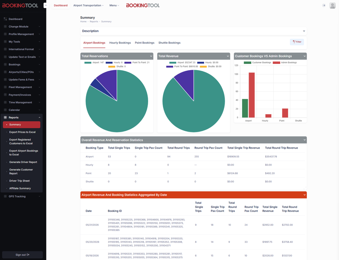Toggle Admin Bookings legend swatch
This screenshot has height=260, width=339.
(276, 63)
